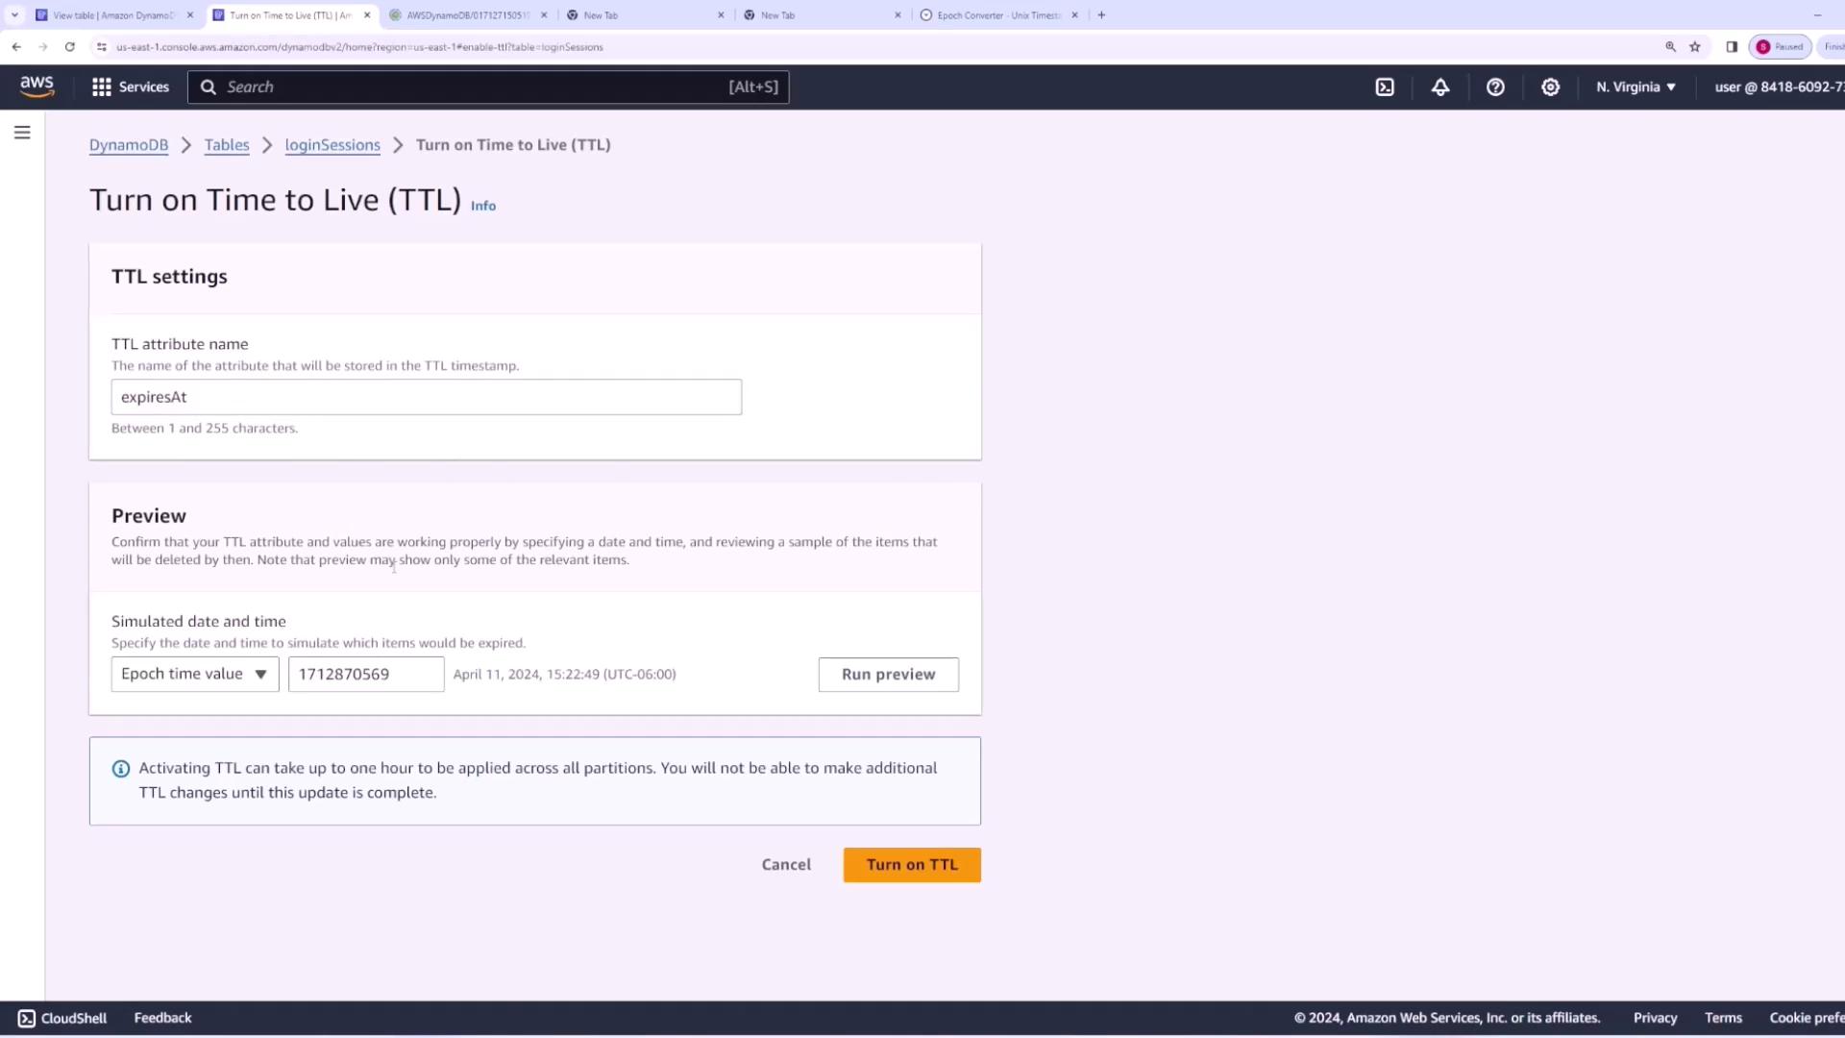Click the Run preview button
Image resolution: width=1845 pixels, height=1038 pixels.
pos(888,675)
